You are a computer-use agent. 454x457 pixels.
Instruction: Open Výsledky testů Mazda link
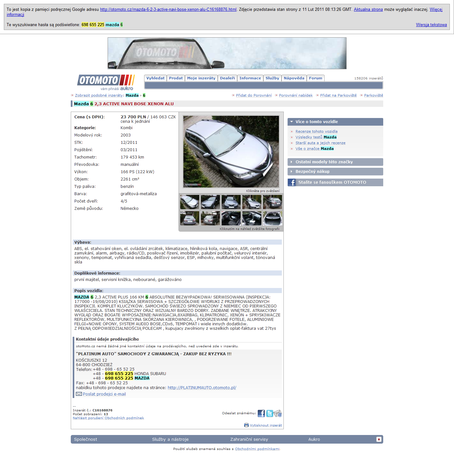point(316,137)
